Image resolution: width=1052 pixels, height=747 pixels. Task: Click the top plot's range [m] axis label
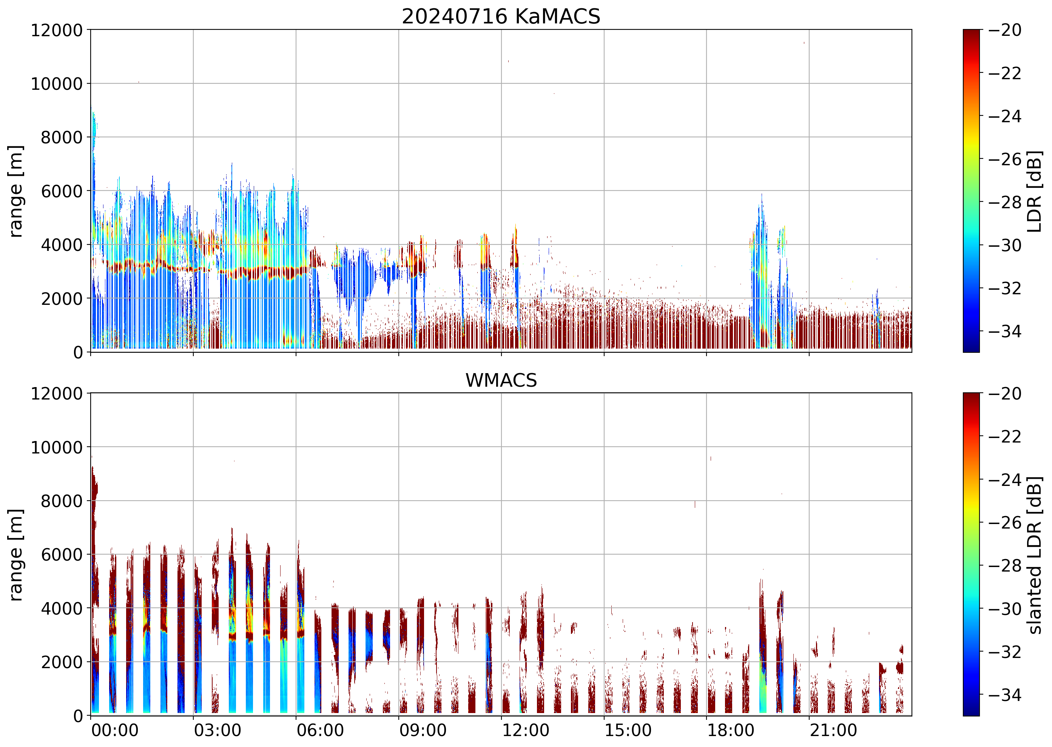click(x=16, y=191)
